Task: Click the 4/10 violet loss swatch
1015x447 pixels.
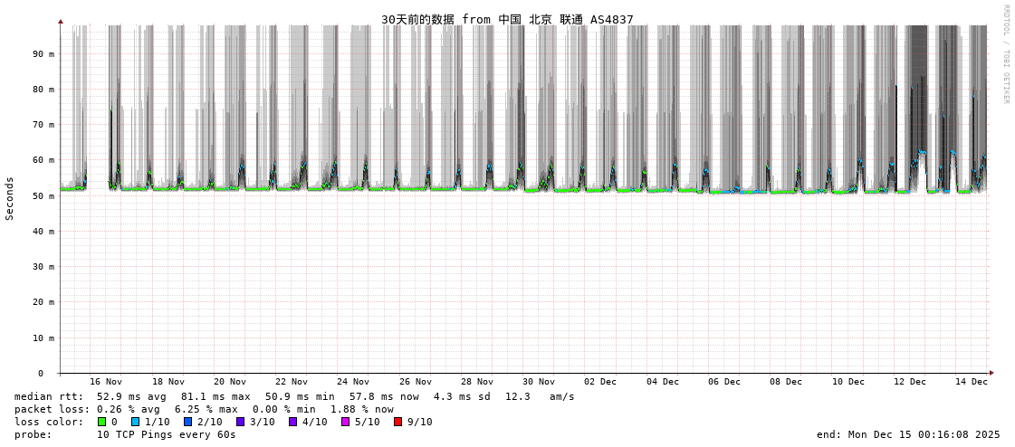Action: point(292,422)
